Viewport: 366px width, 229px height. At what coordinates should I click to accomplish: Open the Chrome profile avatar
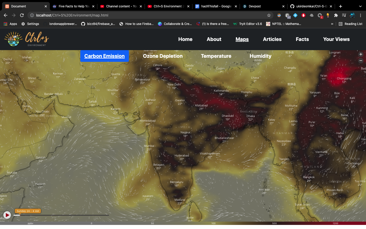pos(352,15)
